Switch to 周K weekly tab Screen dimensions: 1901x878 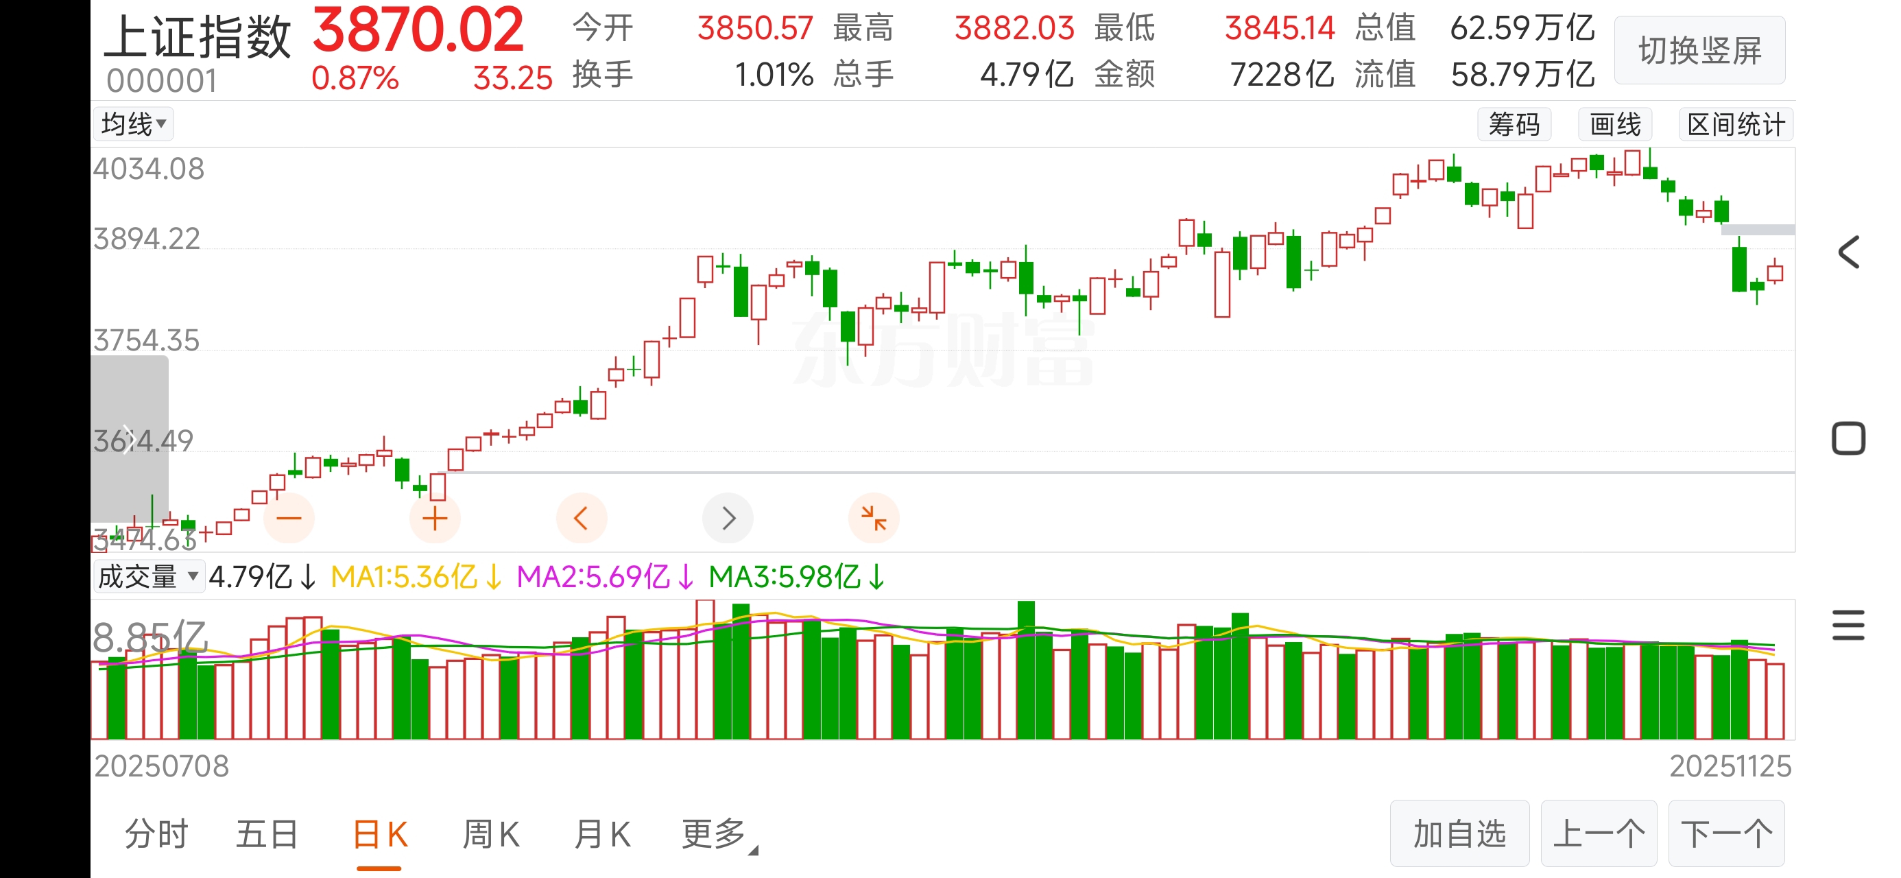click(491, 834)
